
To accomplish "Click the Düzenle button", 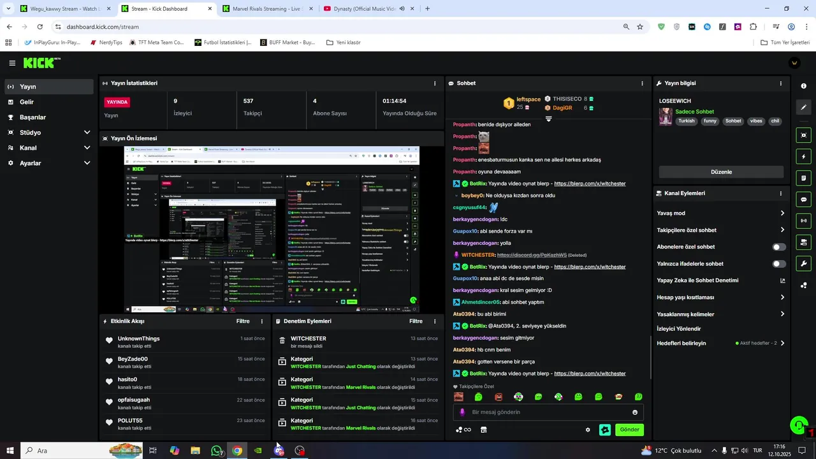I will 721,172.
